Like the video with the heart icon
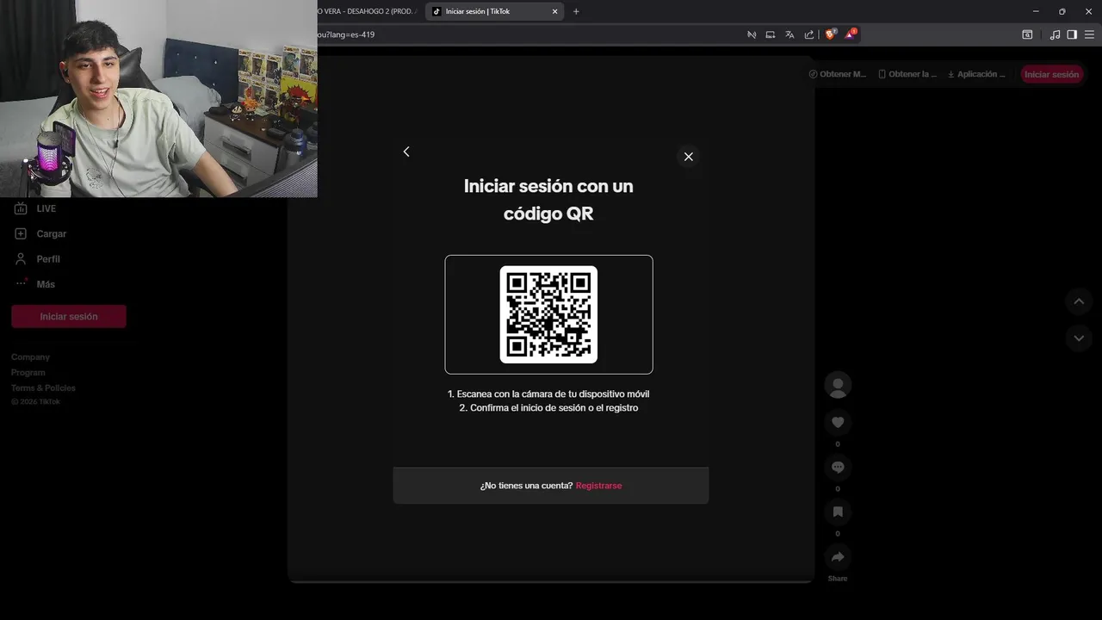Viewport: 1102px width, 620px height. [x=838, y=422]
